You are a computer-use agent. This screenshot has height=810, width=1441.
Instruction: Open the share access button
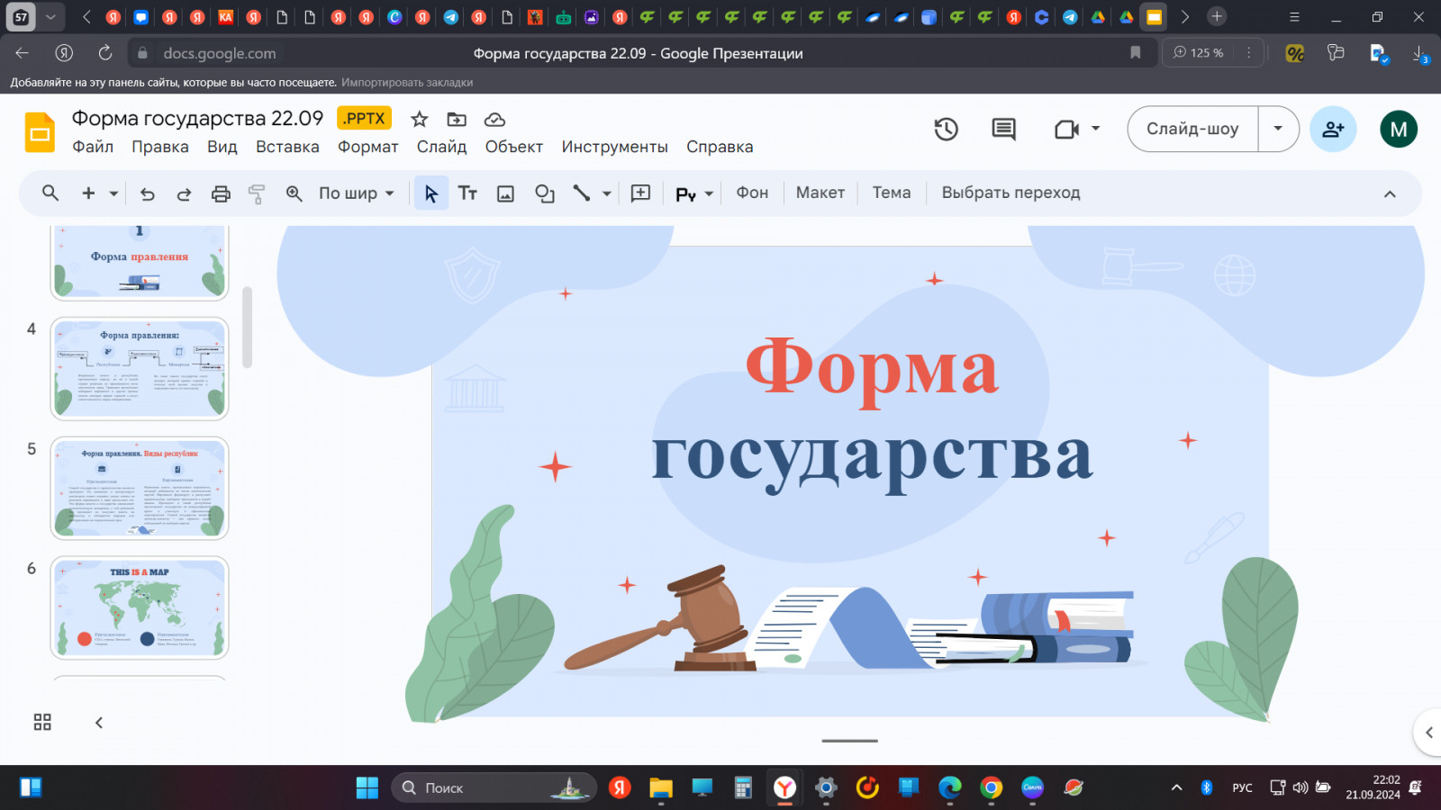(x=1333, y=129)
